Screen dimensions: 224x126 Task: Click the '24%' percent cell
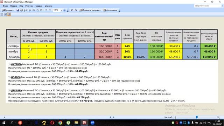point(127,46)
